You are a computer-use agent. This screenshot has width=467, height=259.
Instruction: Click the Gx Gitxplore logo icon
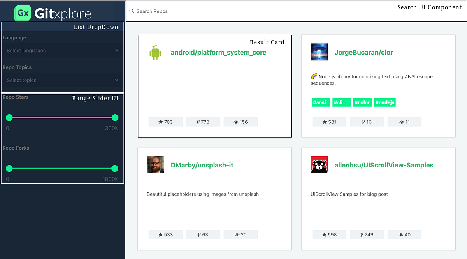tap(22, 13)
